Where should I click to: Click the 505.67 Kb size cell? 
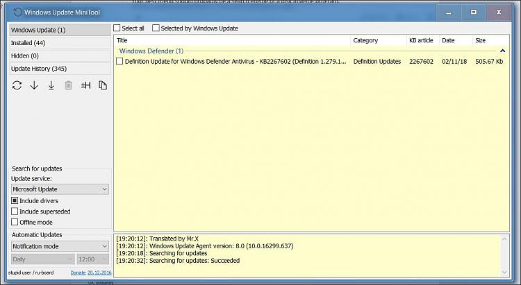point(489,62)
